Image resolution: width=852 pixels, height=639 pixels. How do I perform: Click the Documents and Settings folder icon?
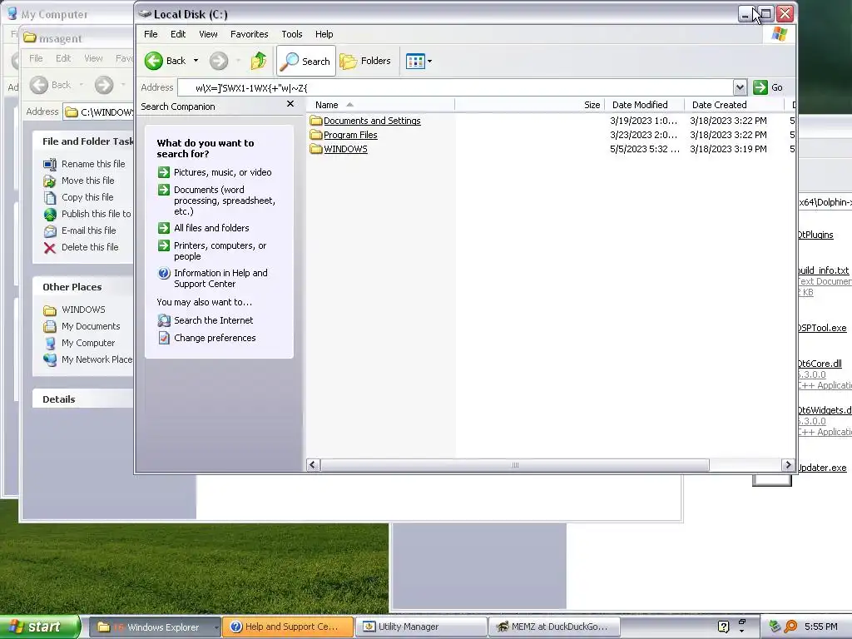(315, 121)
